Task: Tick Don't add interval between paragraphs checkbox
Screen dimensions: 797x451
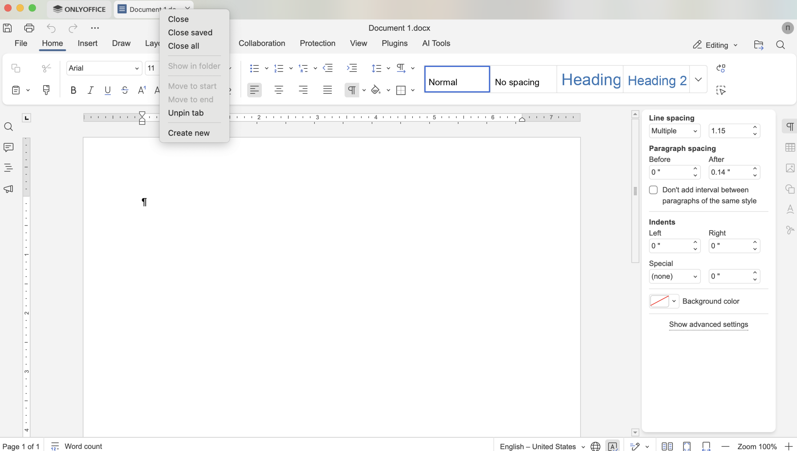Action: coord(653,190)
